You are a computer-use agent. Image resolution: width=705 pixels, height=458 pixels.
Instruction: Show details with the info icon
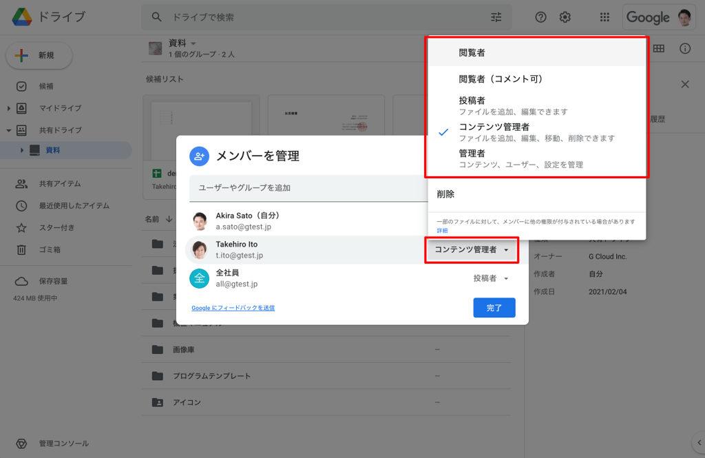pos(685,48)
